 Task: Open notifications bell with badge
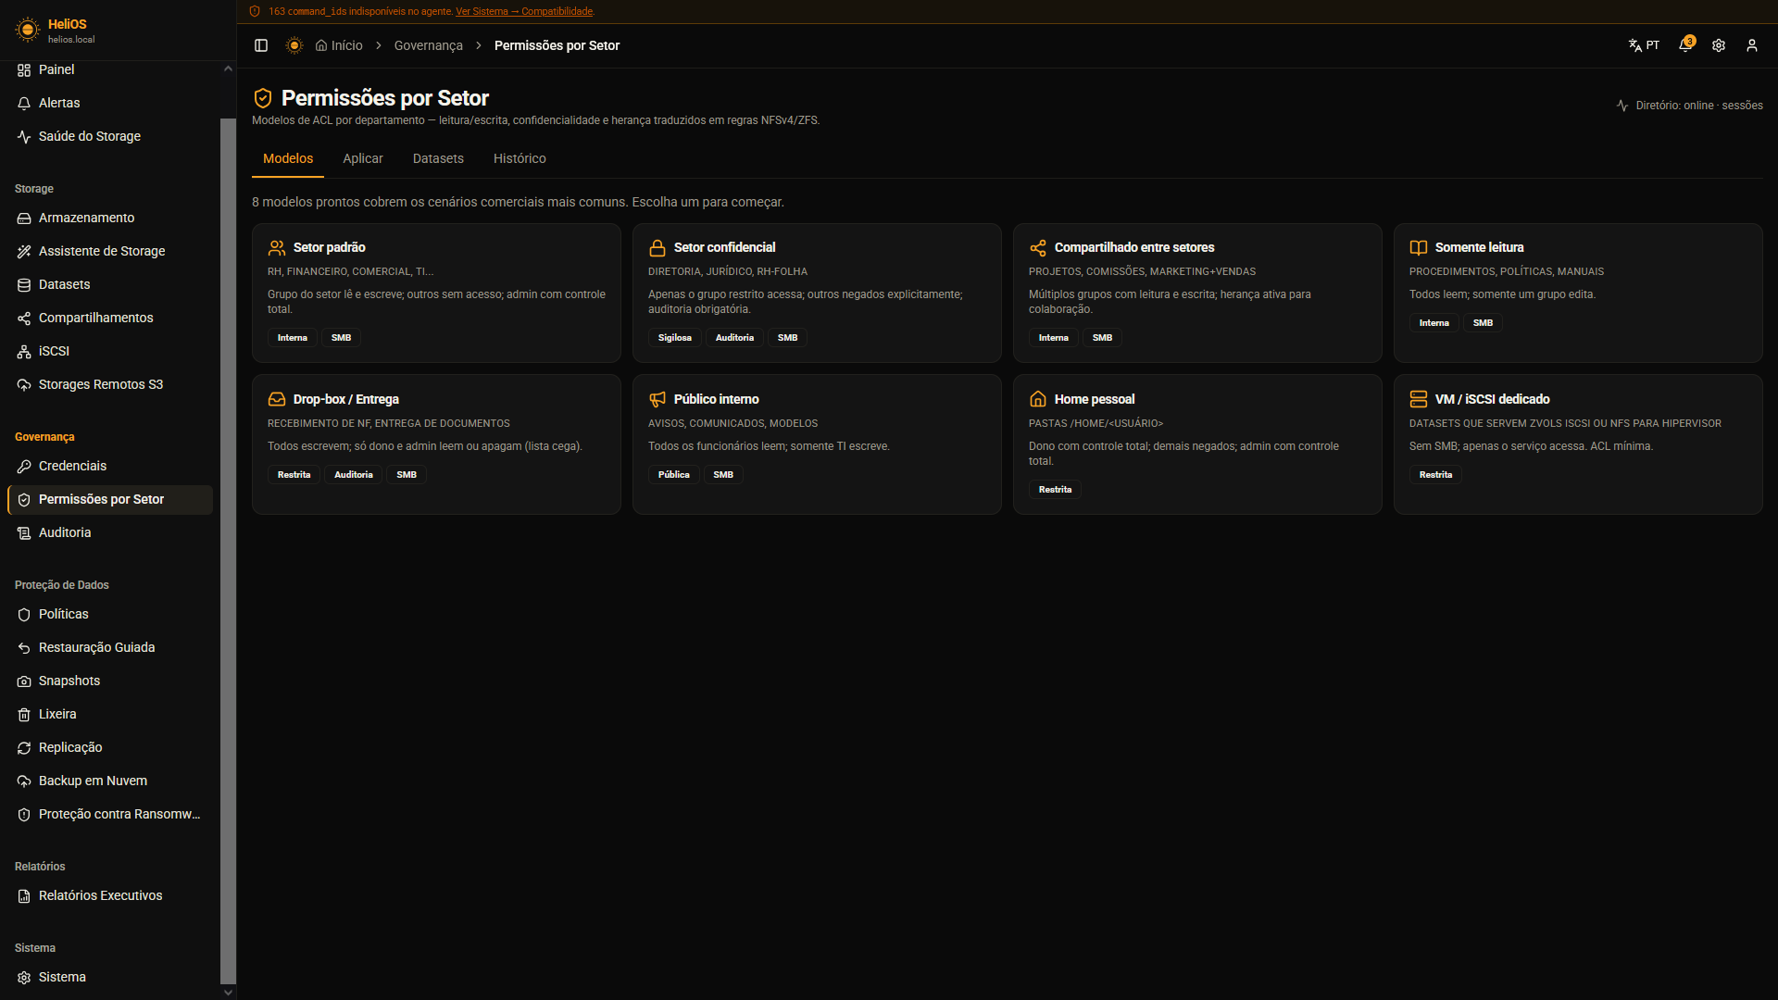1685,44
